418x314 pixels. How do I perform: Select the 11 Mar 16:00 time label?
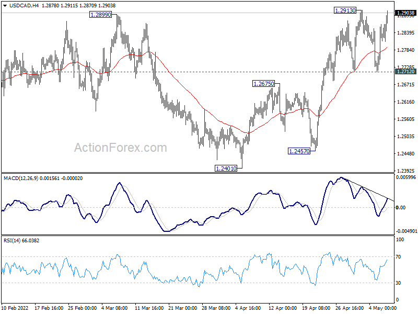[x=149, y=308]
